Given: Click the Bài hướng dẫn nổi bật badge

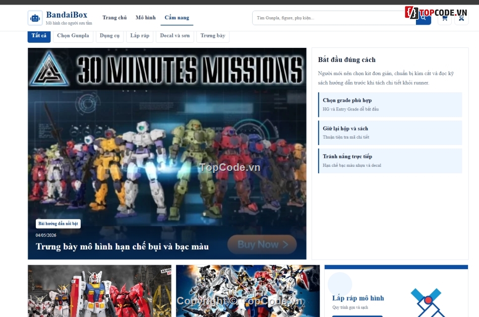Looking at the screenshot, I should pos(58,224).
